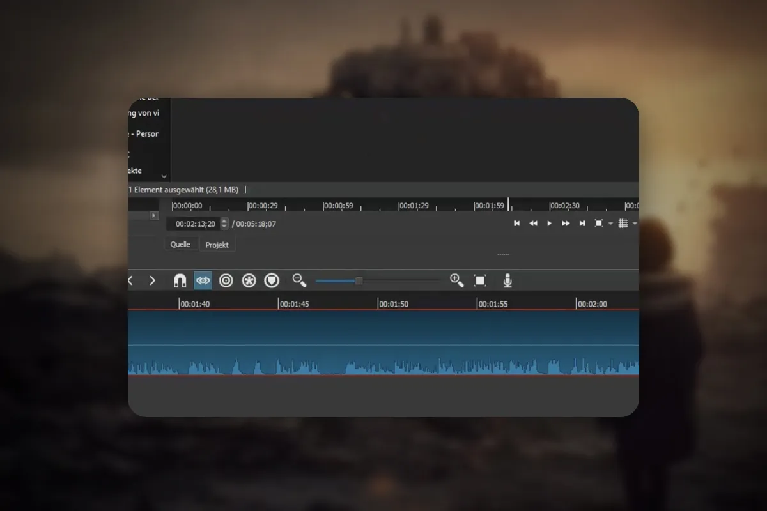
Task: Click the player panel drag handle dots
Action: click(x=503, y=255)
